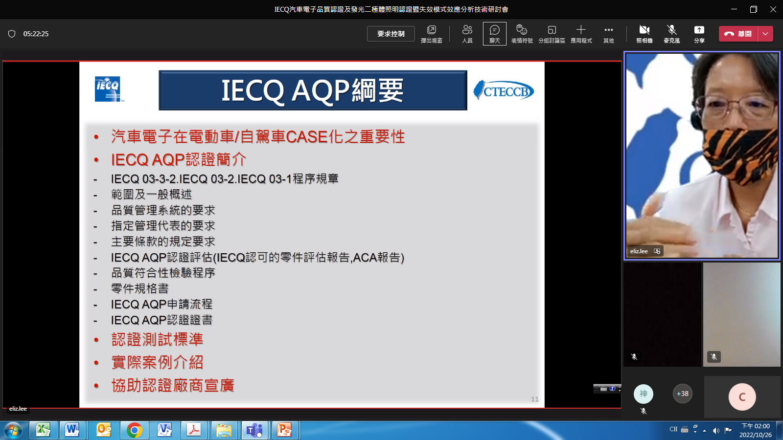Click the slide line 認證測試標準
The width and height of the screenshot is (783, 440).
tap(157, 339)
